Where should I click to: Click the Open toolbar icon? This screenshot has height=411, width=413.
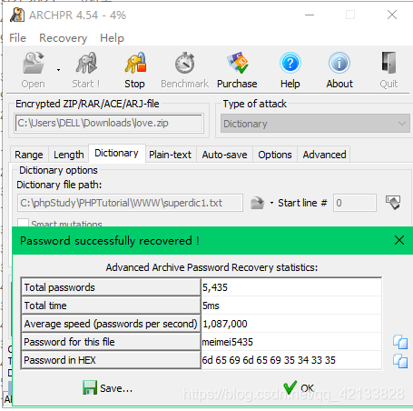coord(33,63)
